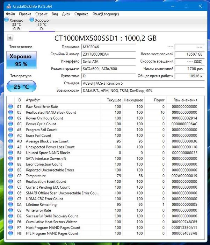Click the volume letter field D:
The image size is (210, 245).
pos(108,76)
